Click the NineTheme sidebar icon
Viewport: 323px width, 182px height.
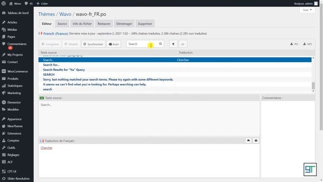[4, 126]
